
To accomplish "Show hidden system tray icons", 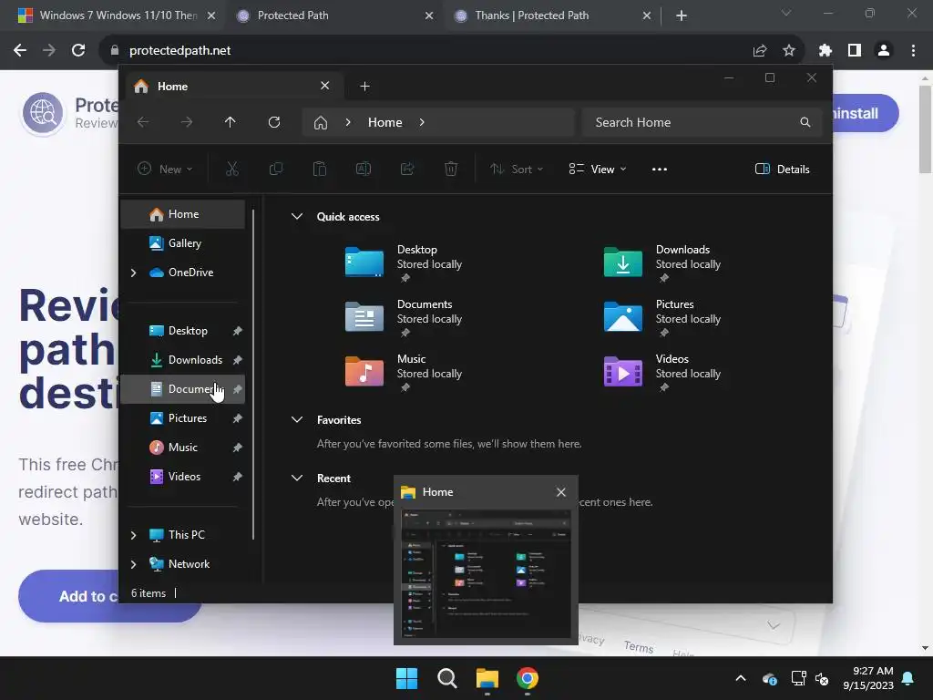I will (741, 678).
